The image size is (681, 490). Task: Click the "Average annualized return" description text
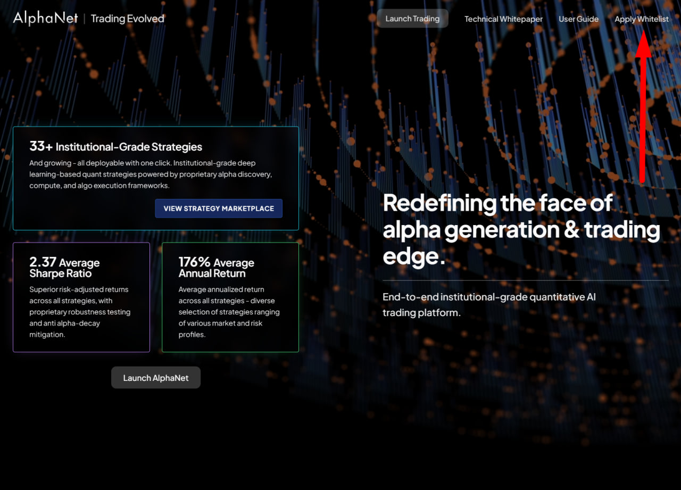click(x=229, y=312)
